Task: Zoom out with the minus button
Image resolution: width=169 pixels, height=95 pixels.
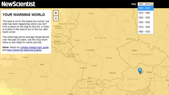Action: [56, 18]
